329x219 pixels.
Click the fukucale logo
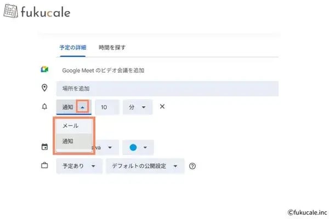[37, 11]
